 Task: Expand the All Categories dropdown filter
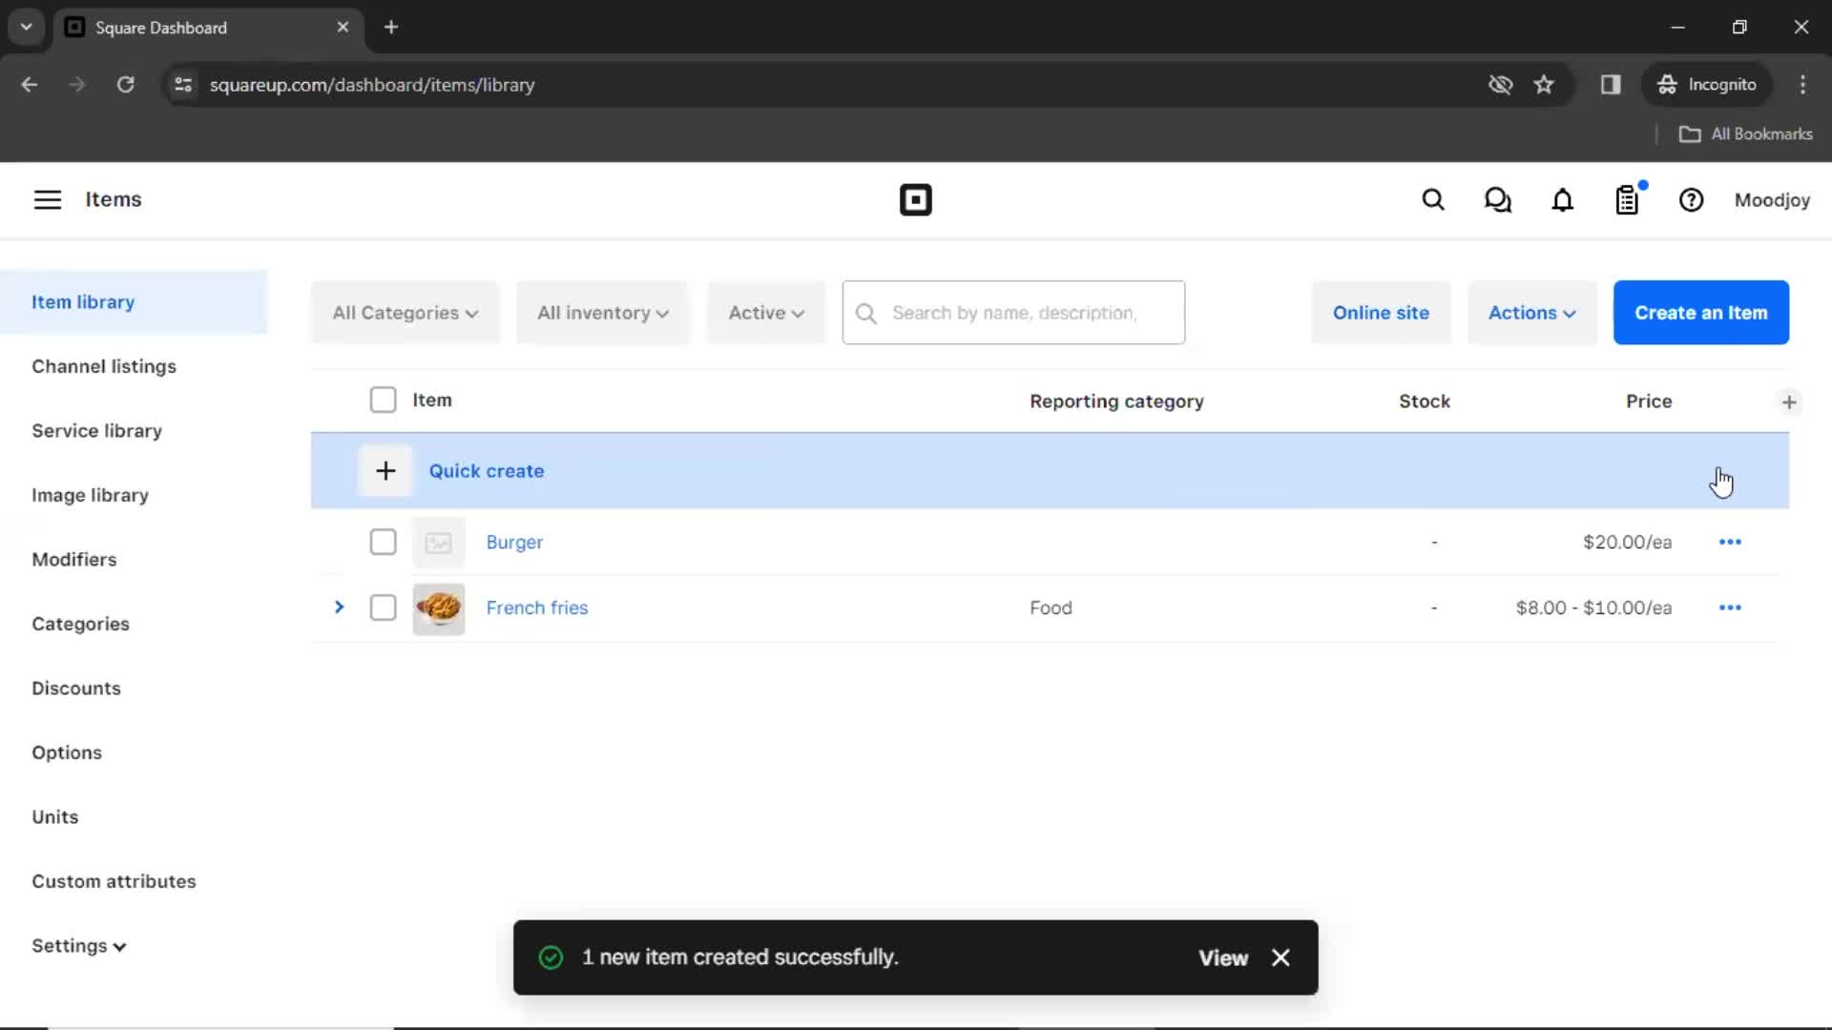pos(403,312)
